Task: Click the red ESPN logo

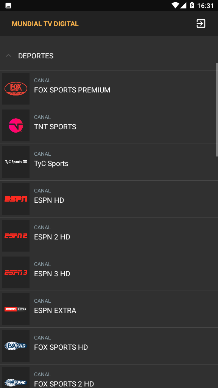Action: tap(16, 199)
